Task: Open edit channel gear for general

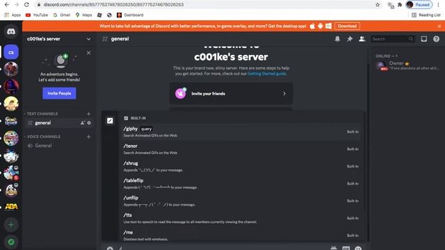Action: 89,123
